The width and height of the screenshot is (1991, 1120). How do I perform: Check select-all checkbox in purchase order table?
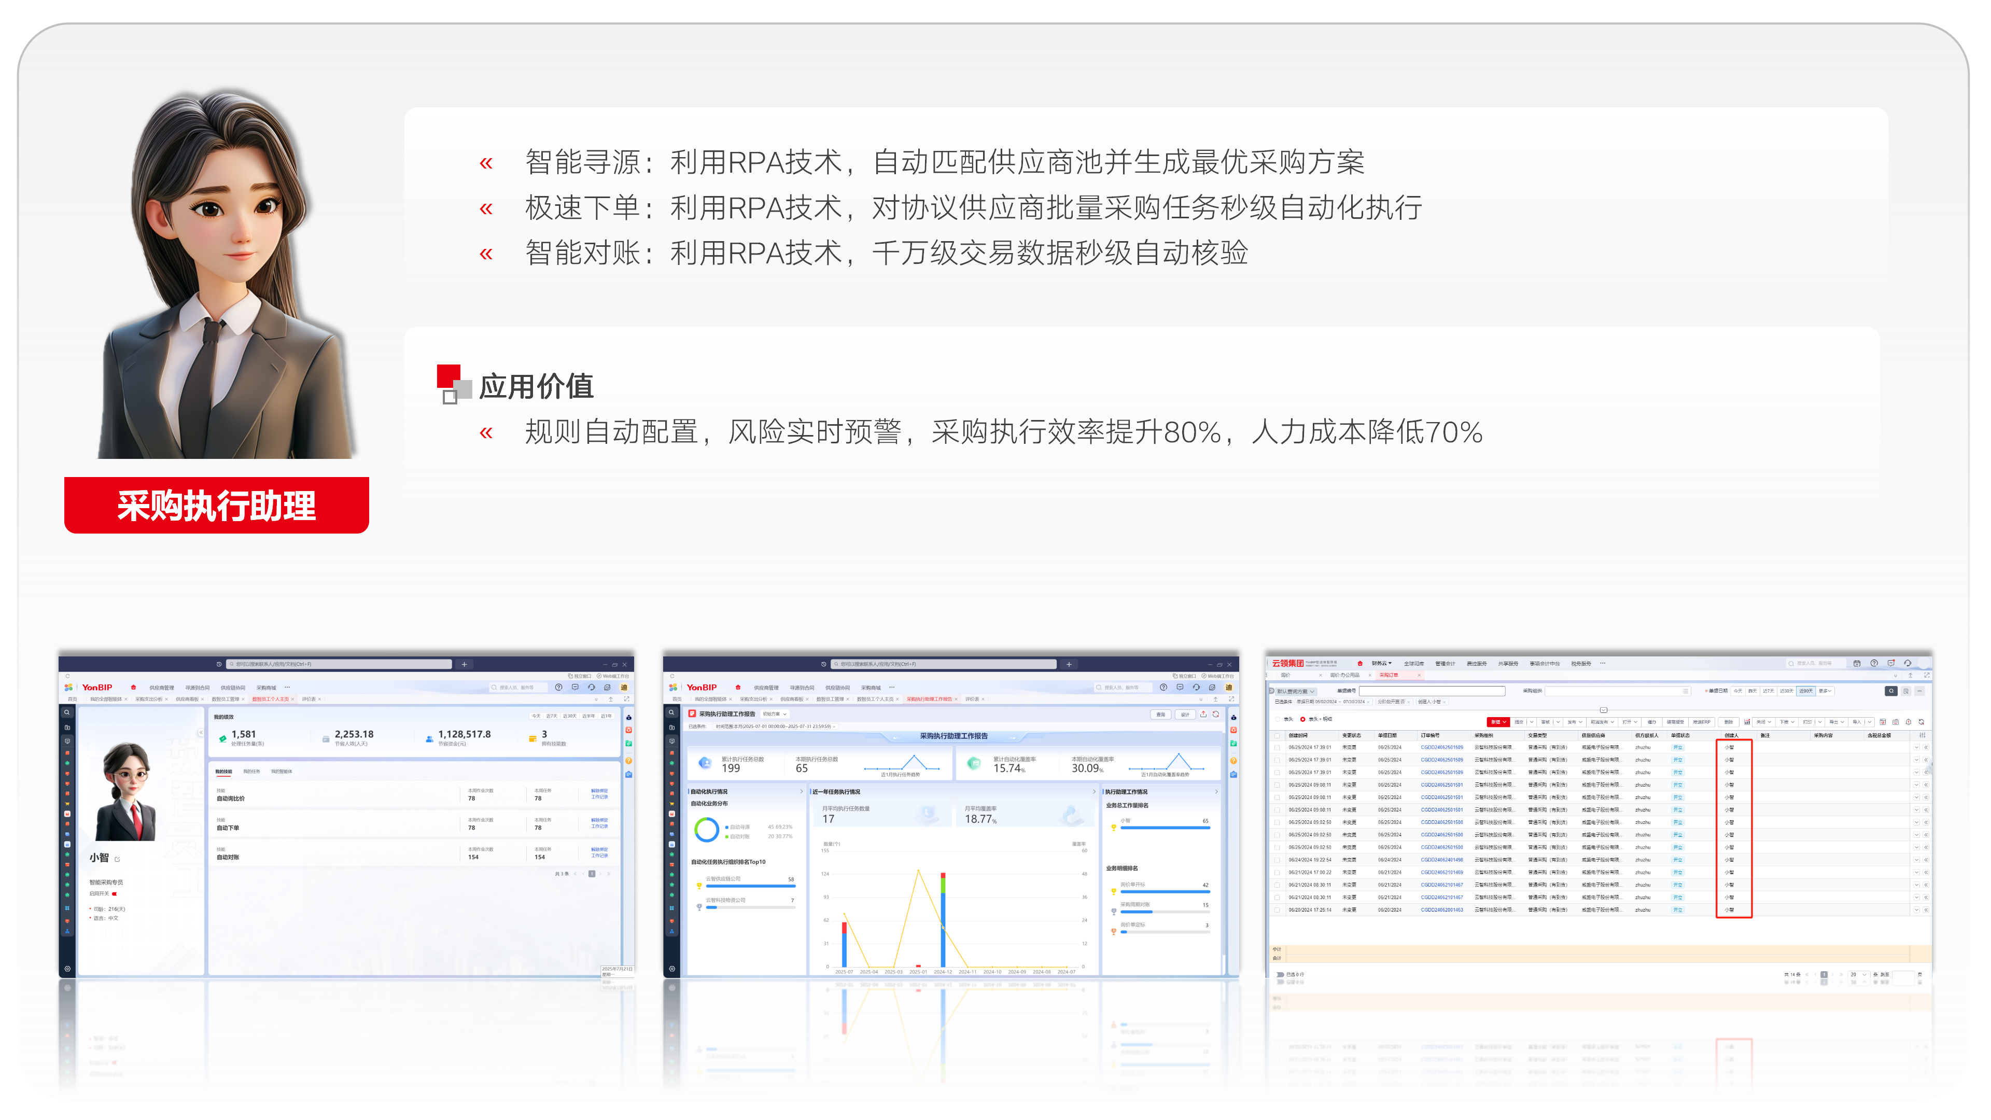pos(1277,736)
